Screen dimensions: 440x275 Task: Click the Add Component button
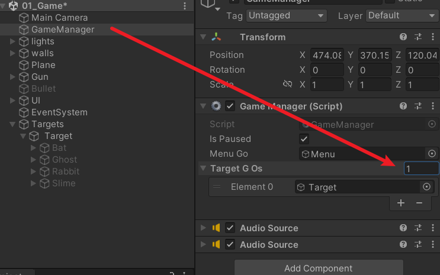pyautogui.click(x=319, y=268)
